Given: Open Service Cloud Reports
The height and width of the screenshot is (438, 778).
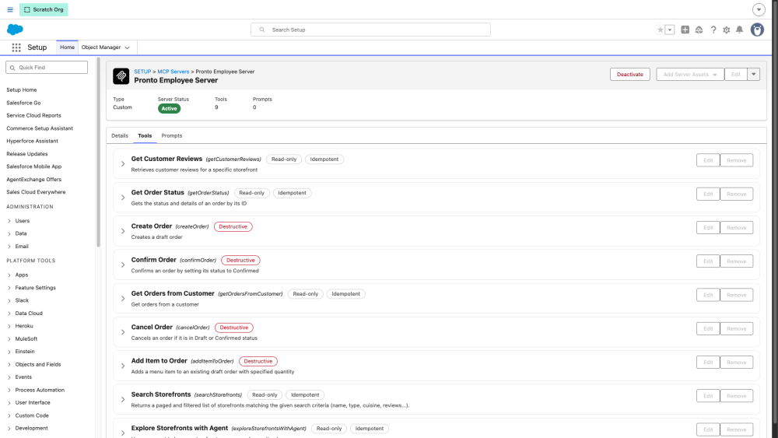Looking at the screenshot, I should click(x=33, y=116).
